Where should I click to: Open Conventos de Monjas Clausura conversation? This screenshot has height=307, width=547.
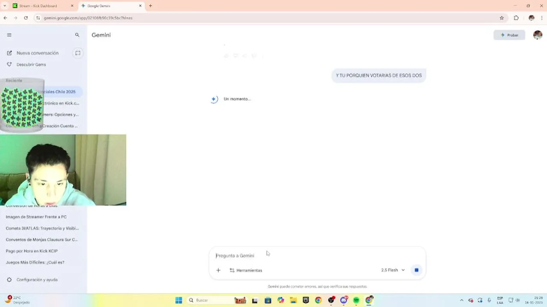pyautogui.click(x=42, y=240)
